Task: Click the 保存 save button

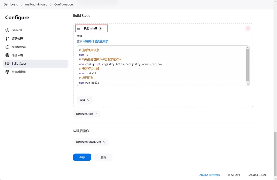Action: pos(82,157)
